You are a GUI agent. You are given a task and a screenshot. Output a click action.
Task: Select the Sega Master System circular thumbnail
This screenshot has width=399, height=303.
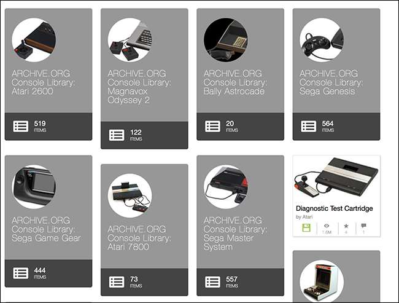point(226,187)
